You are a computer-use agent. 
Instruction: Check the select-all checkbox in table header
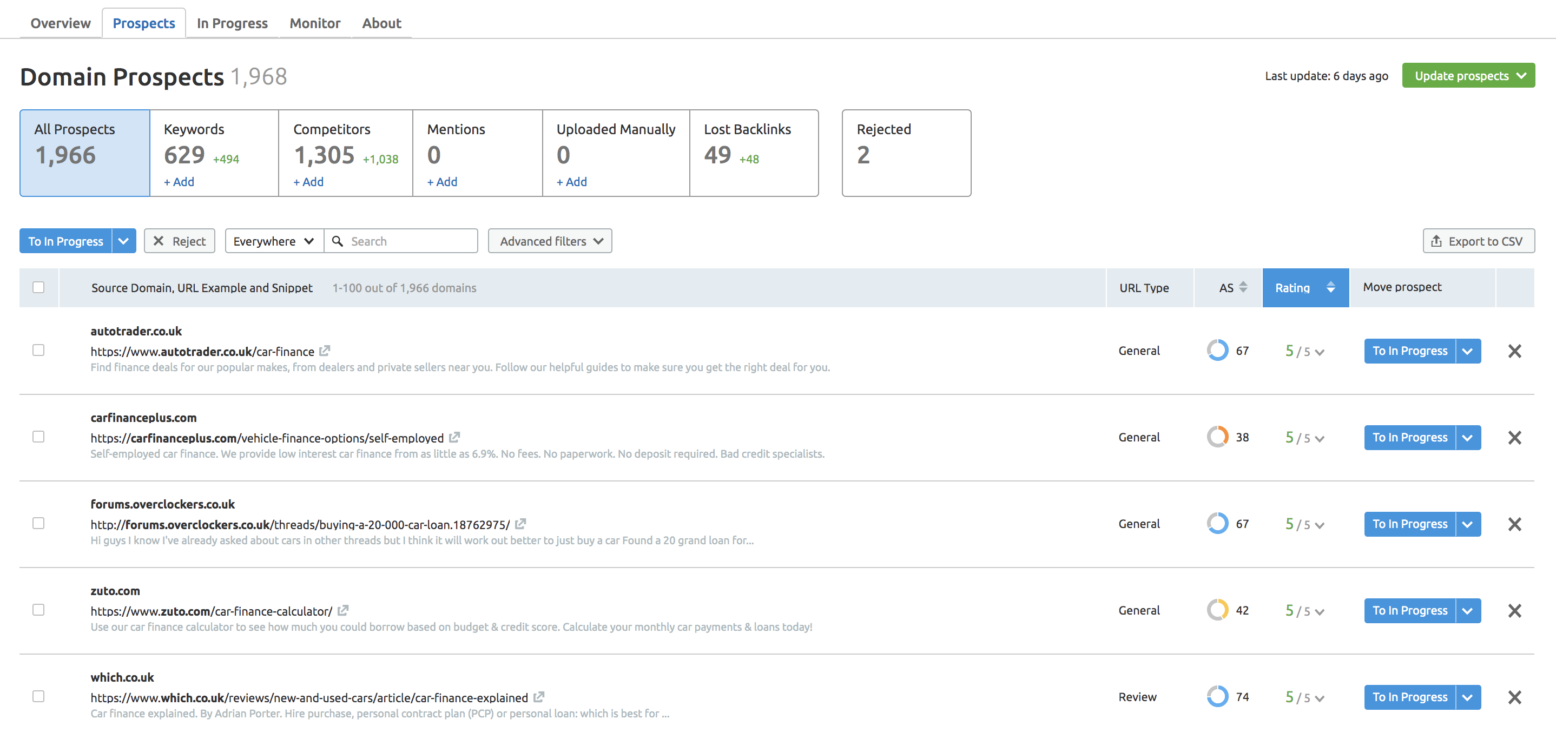tap(38, 287)
